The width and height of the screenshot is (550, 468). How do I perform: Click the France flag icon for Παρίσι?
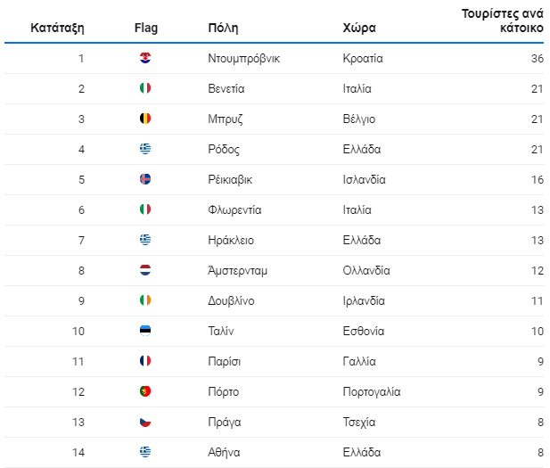[145, 361]
